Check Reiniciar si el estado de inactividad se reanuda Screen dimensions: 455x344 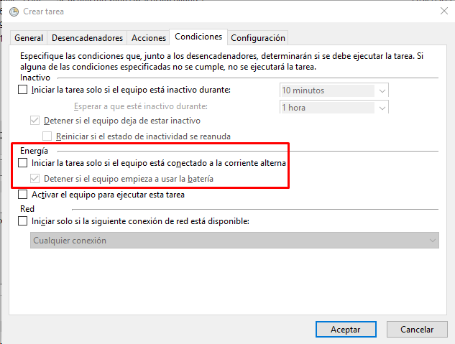tap(47, 136)
